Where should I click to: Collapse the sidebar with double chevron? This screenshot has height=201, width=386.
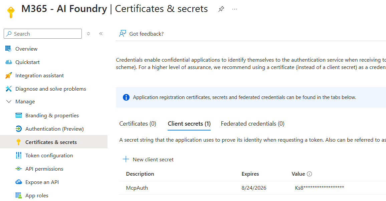tap(101, 34)
